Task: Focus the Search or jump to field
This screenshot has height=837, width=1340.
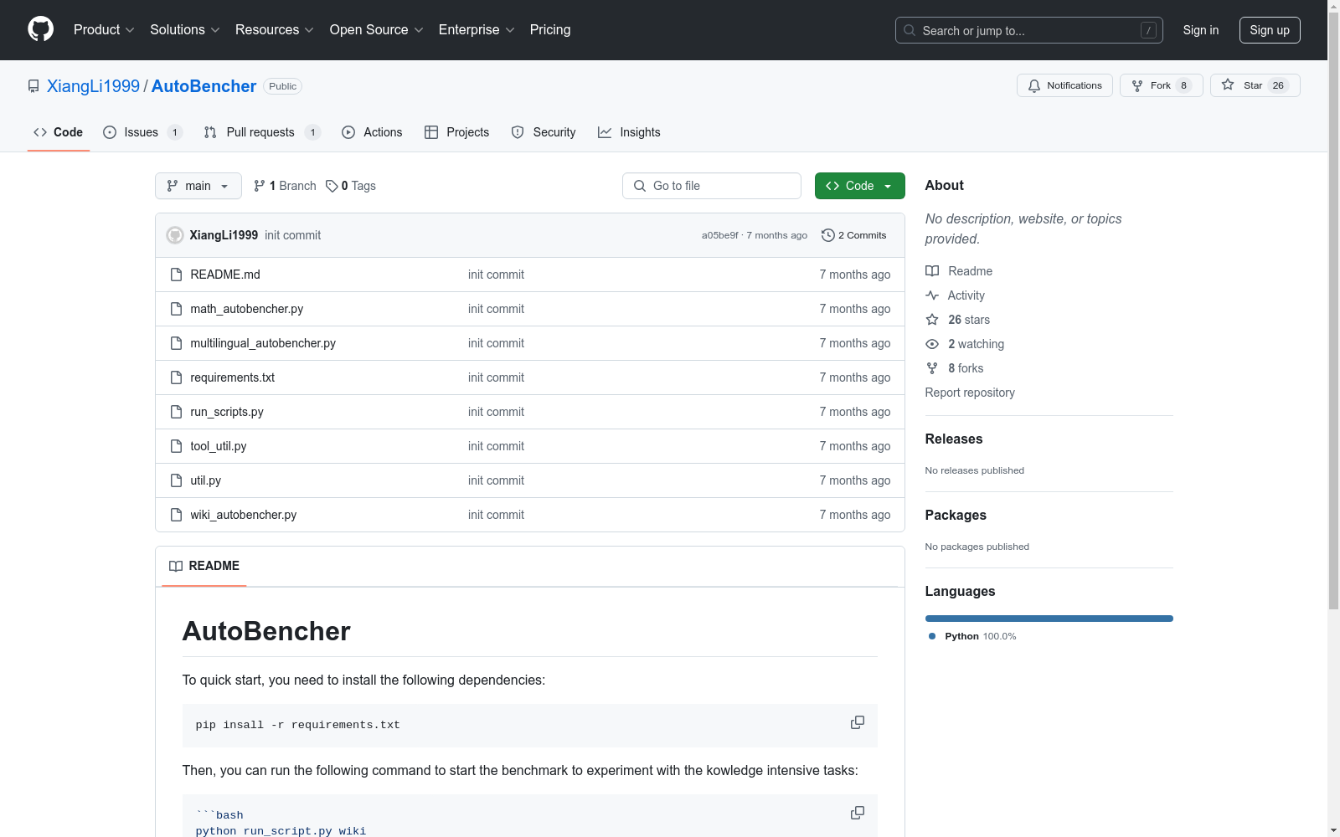Action: coord(1029,30)
